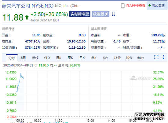Select the 5日 chart tab
Image resolution: width=168 pixels, height=123 pixels.
23,58
